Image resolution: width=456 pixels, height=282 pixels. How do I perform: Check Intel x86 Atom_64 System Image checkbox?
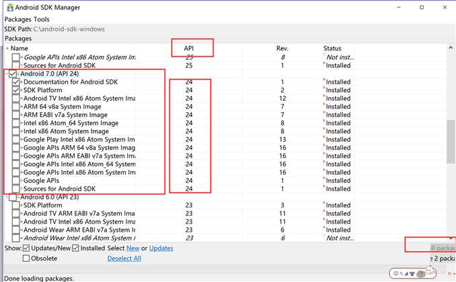click(16, 123)
